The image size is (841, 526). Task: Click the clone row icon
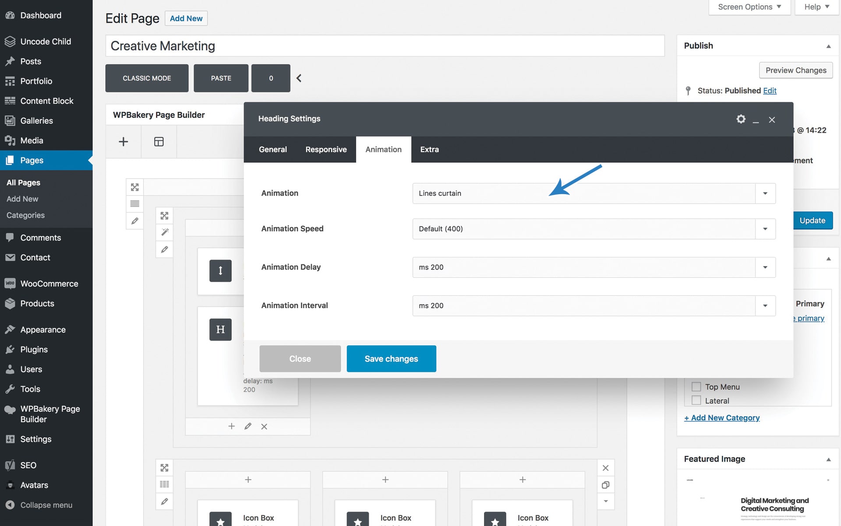point(605,485)
